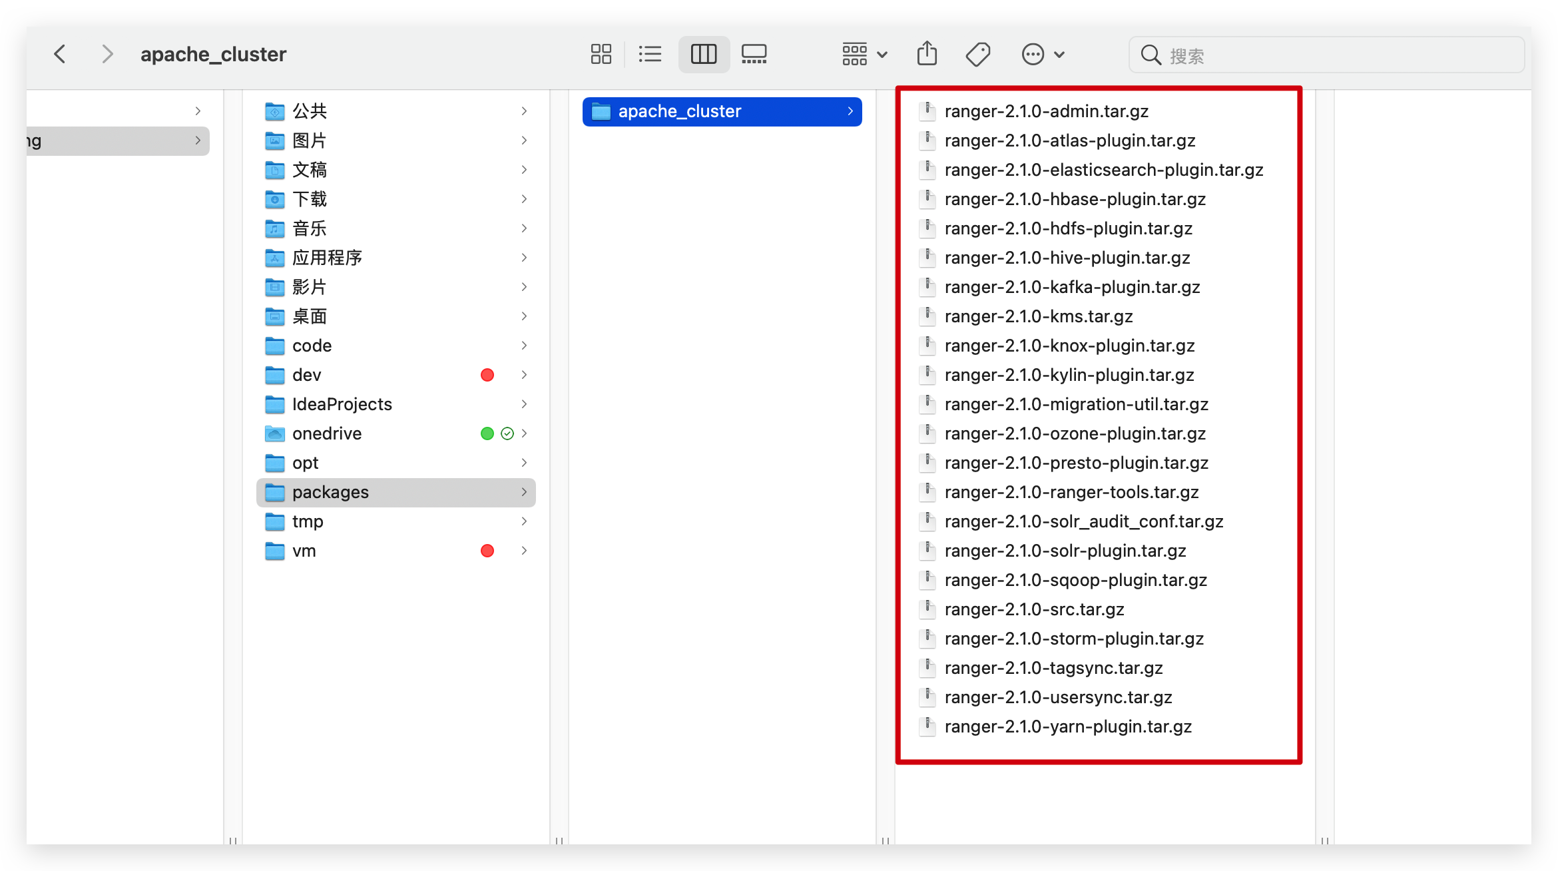The image size is (1558, 871).
Task: Click the forward navigation arrow
Action: pyautogui.click(x=107, y=54)
